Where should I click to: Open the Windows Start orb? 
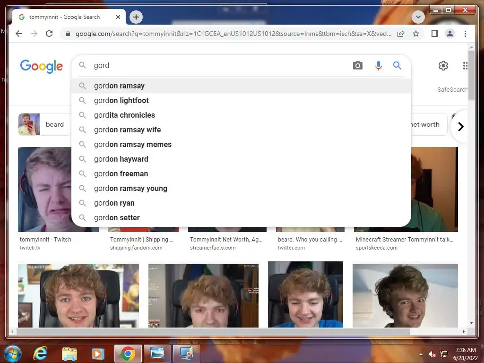[x=12, y=354]
